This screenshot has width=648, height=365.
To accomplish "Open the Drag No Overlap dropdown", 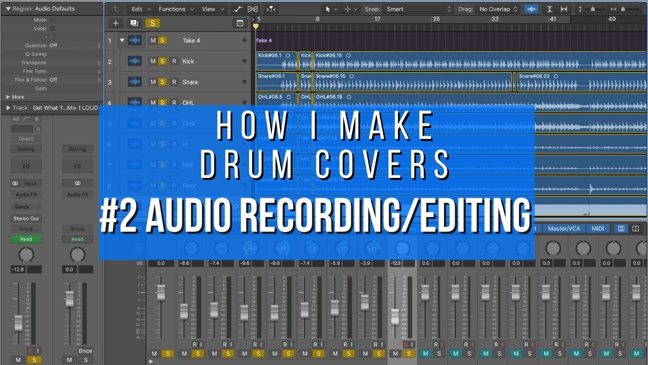I will [x=499, y=9].
